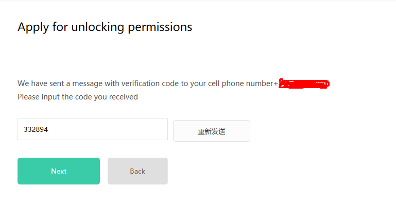Focus the verification code input field
The image size is (396, 219).
93,129
